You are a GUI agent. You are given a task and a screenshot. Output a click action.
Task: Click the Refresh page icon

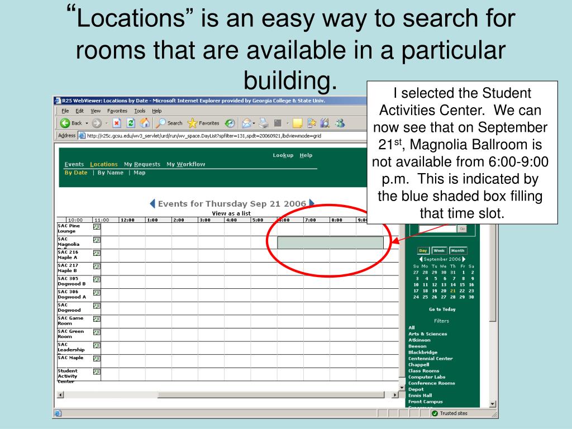(131, 123)
